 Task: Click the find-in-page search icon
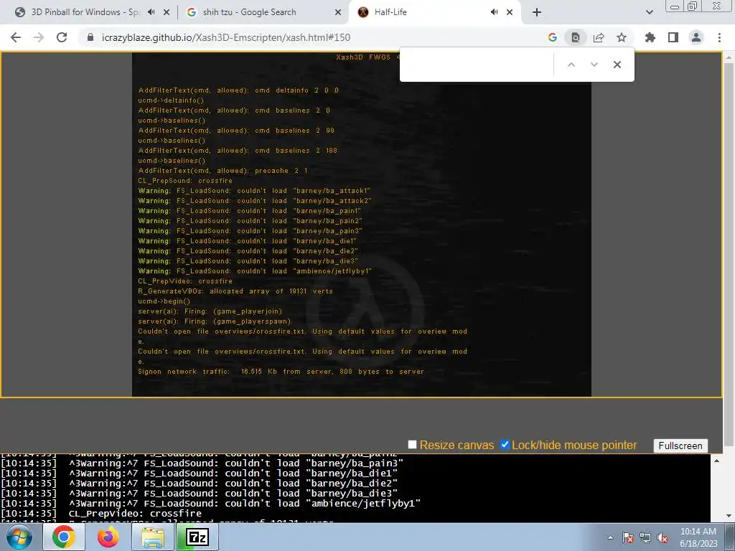pyautogui.click(x=575, y=37)
